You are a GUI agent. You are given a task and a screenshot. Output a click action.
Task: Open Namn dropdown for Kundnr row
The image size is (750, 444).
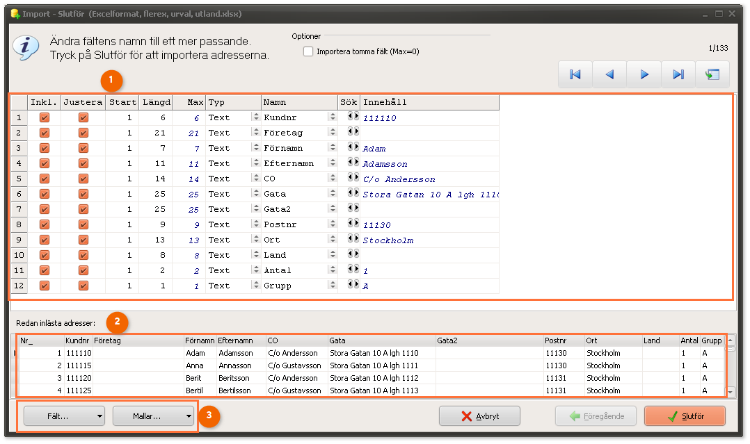333,117
